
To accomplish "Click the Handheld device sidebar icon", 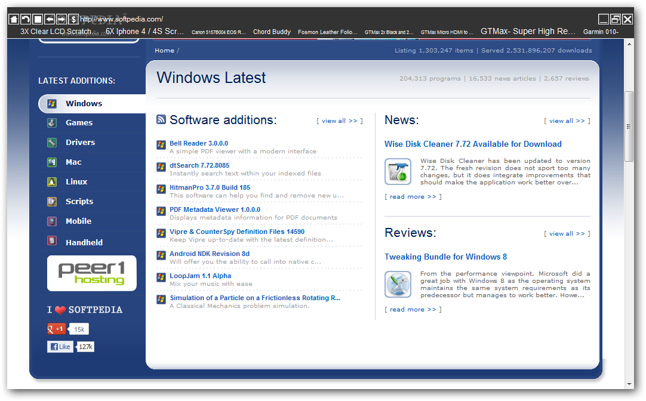I will click(51, 240).
